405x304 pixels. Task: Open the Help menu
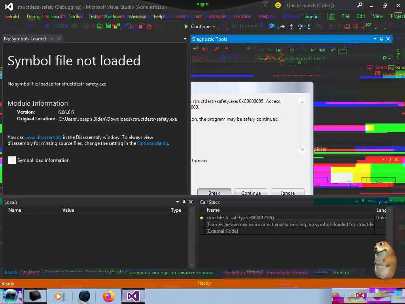click(x=159, y=17)
